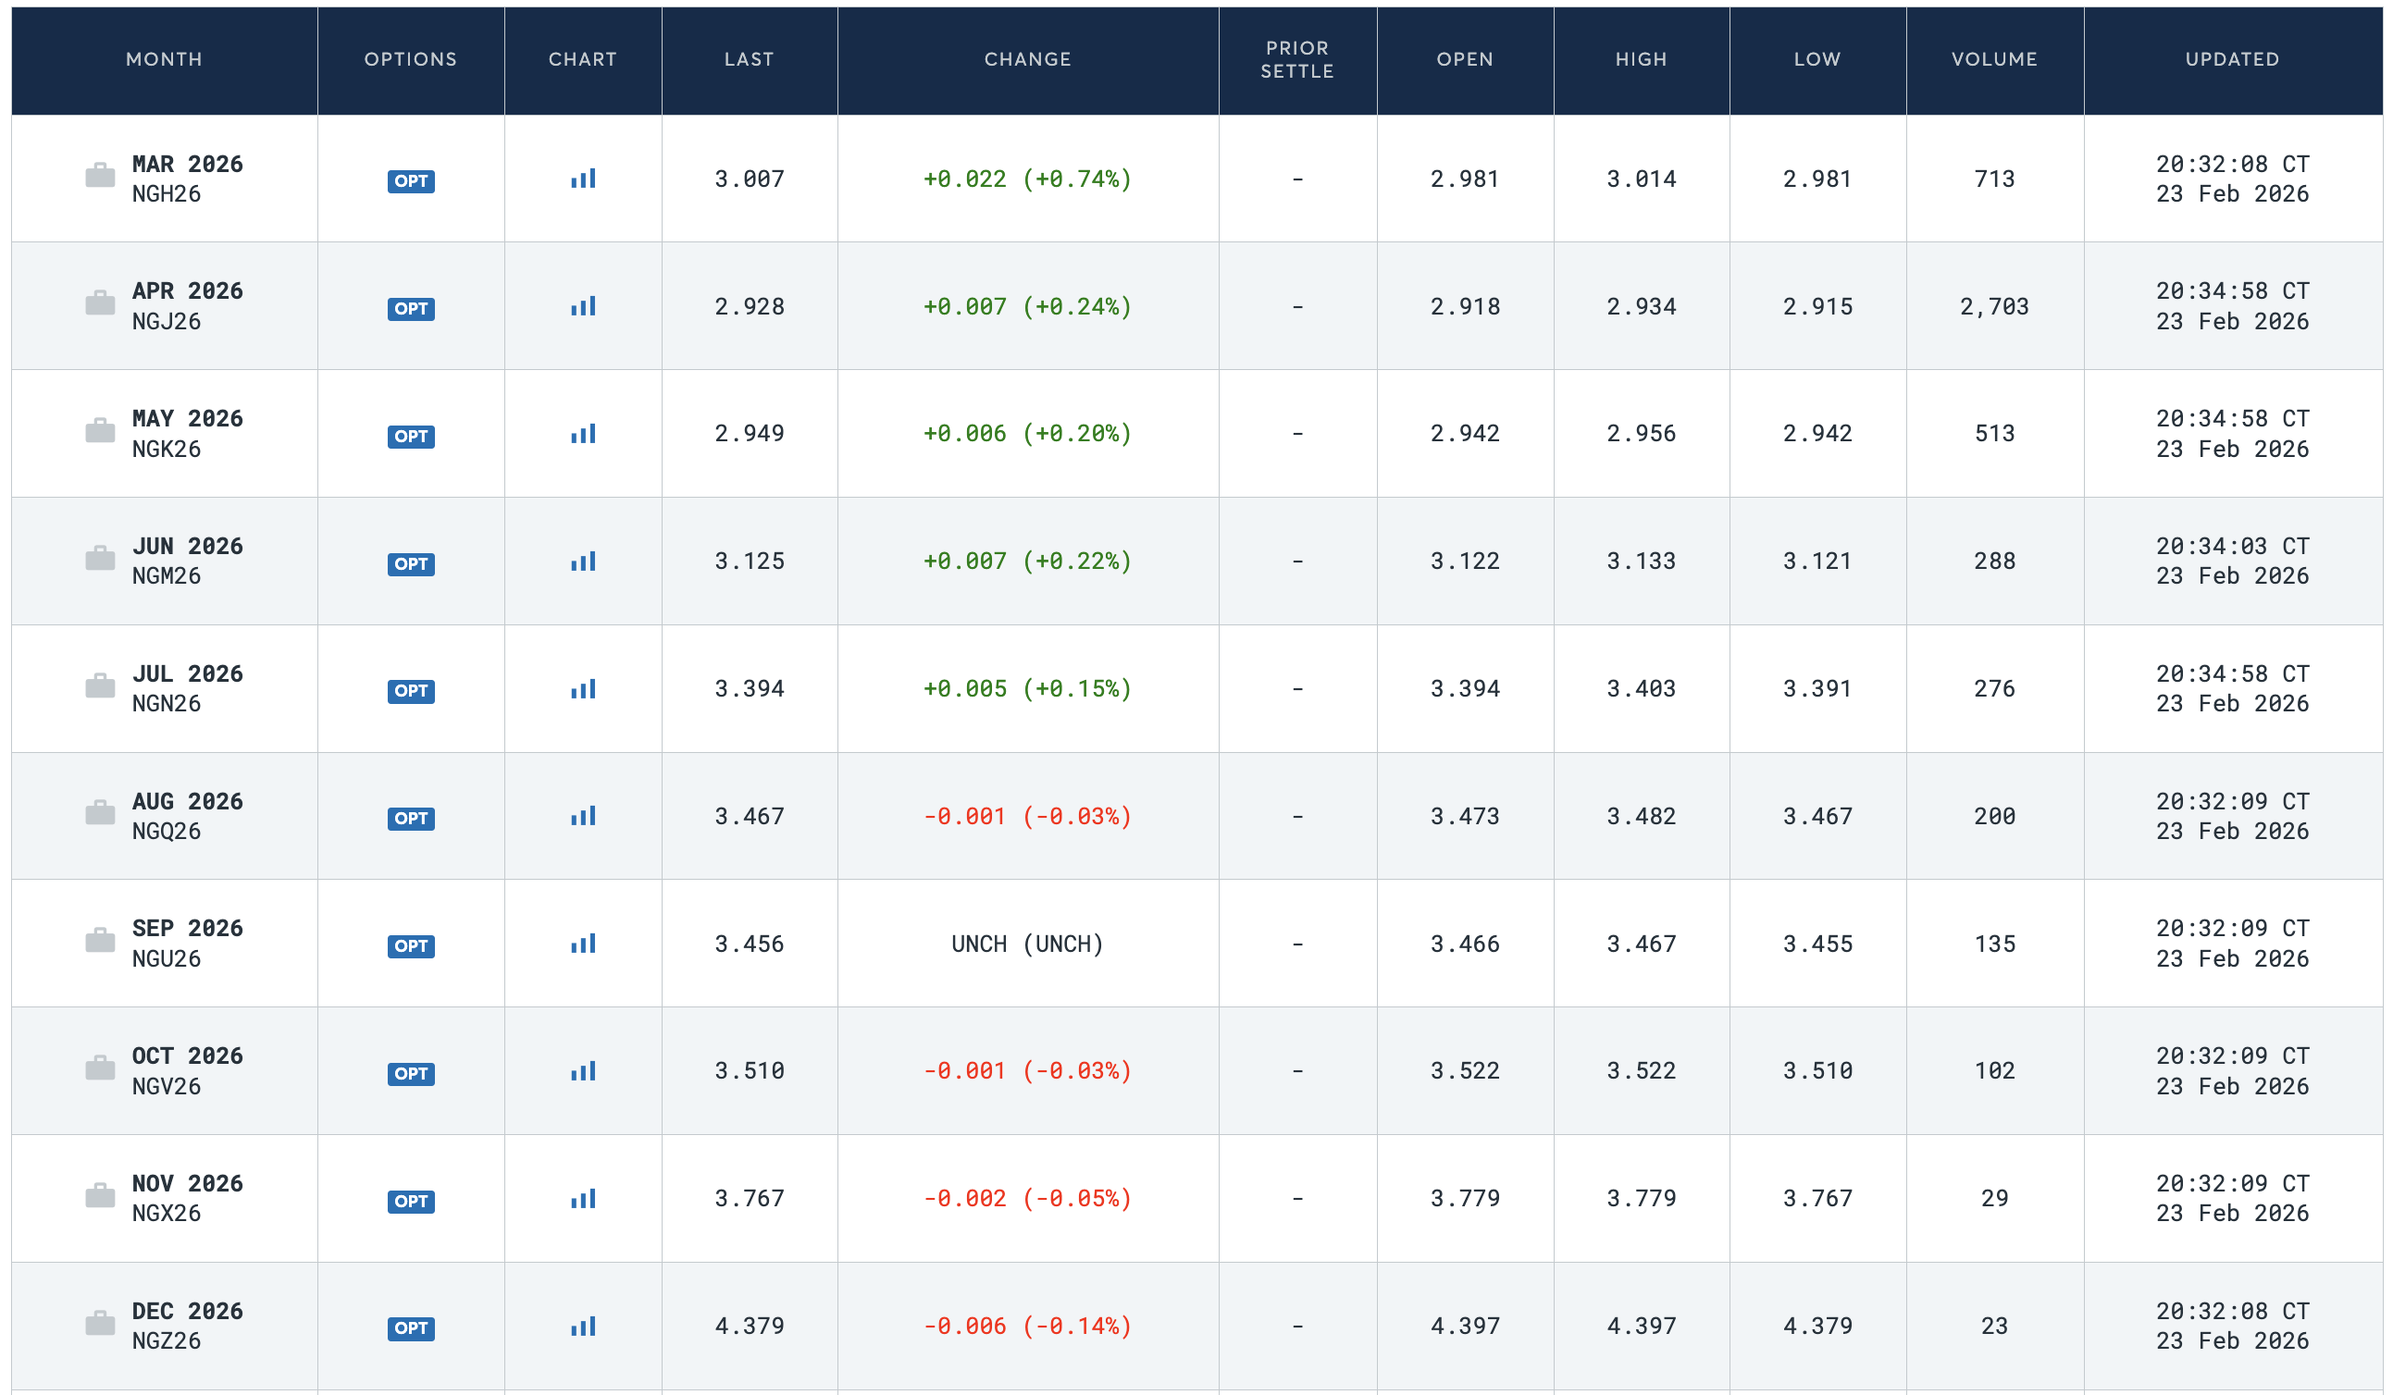Viewport: 2393px width, 1395px height.
Task: Click OPT button in APR 2026 row
Action: click(x=411, y=308)
